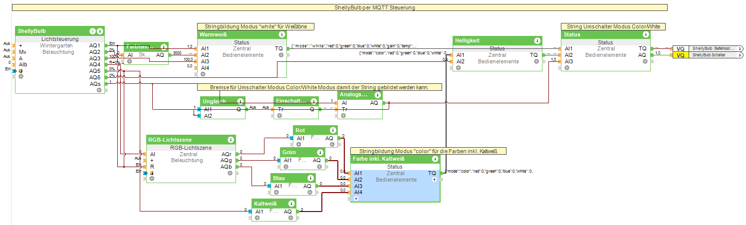The image size is (746, 225).
Task: Click AQ1 output on ShellyBulb block
Action: click(95, 45)
